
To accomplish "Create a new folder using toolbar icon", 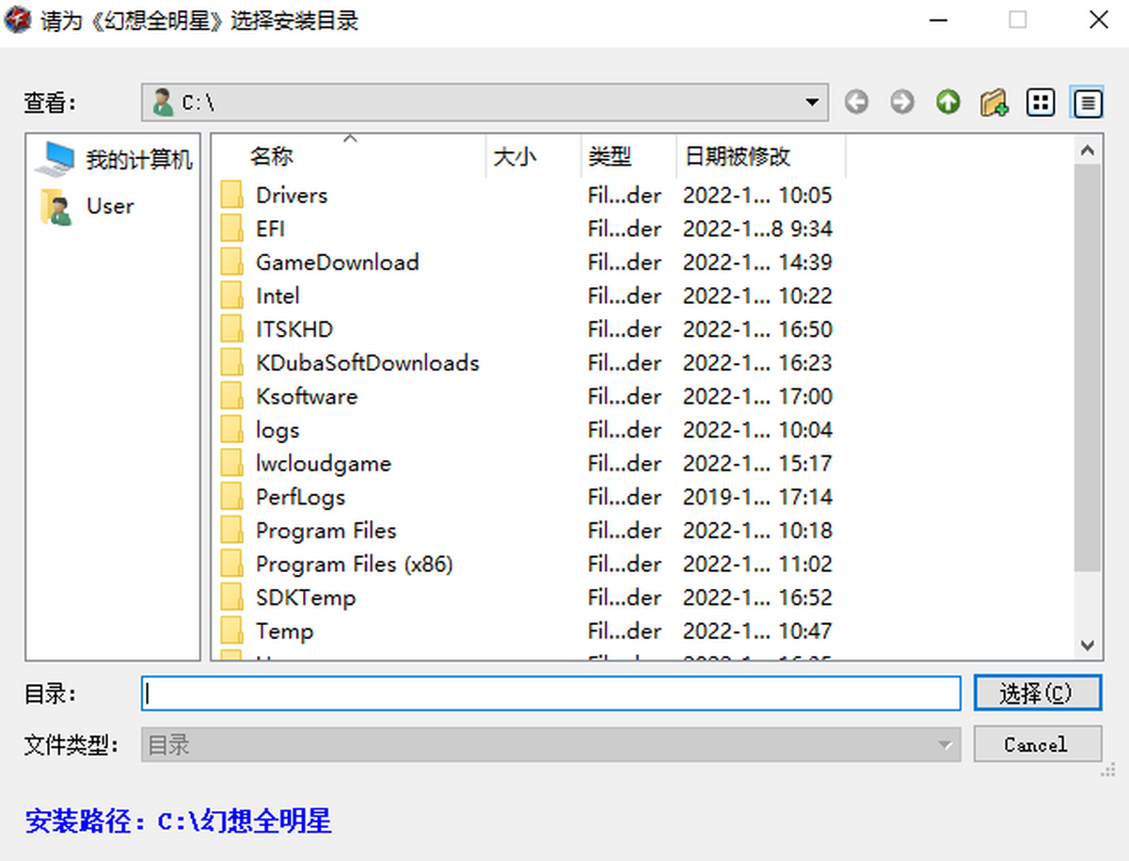I will click(994, 102).
